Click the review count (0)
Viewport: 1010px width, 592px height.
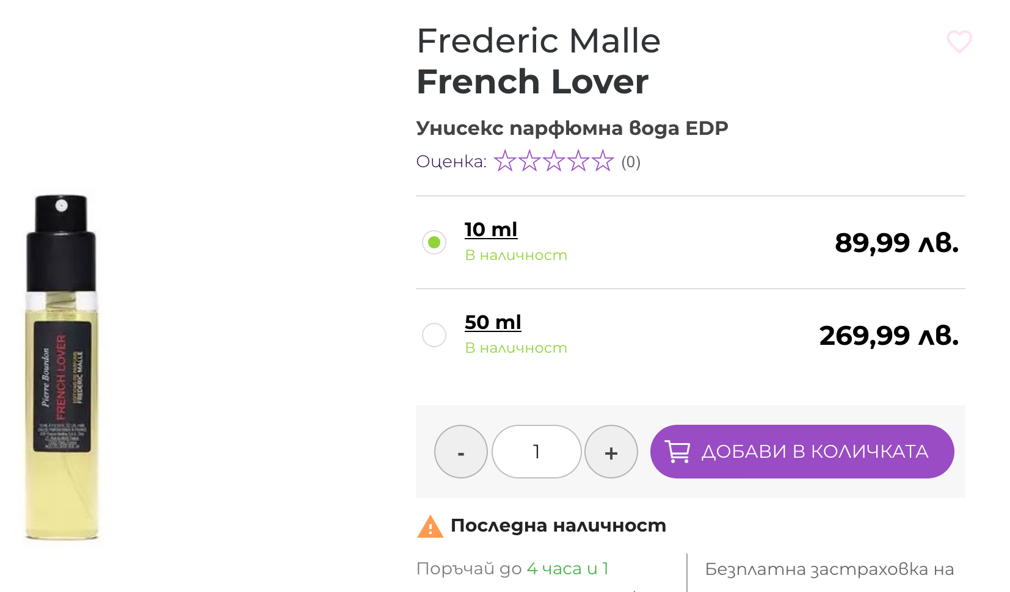631,162
